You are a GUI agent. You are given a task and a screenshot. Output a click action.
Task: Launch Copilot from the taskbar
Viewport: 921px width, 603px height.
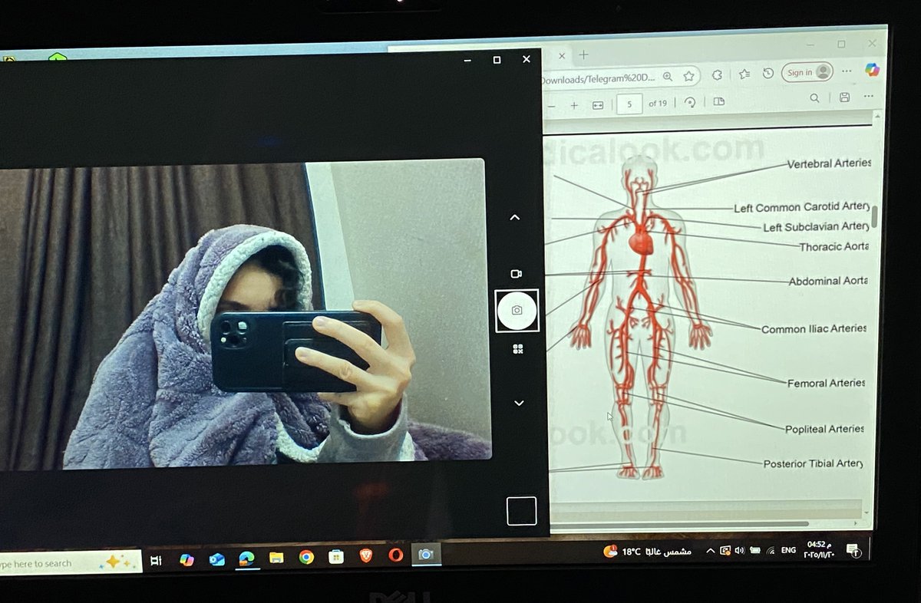(x=187, y=560)
